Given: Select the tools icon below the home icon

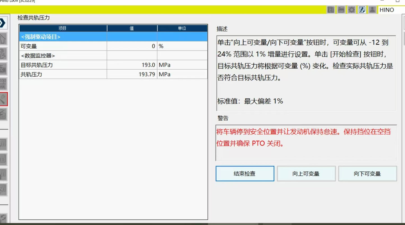Looking at the screenshot, I should 3,54.
